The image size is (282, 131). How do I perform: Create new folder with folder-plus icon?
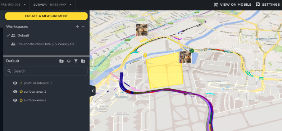coord(83,61)
